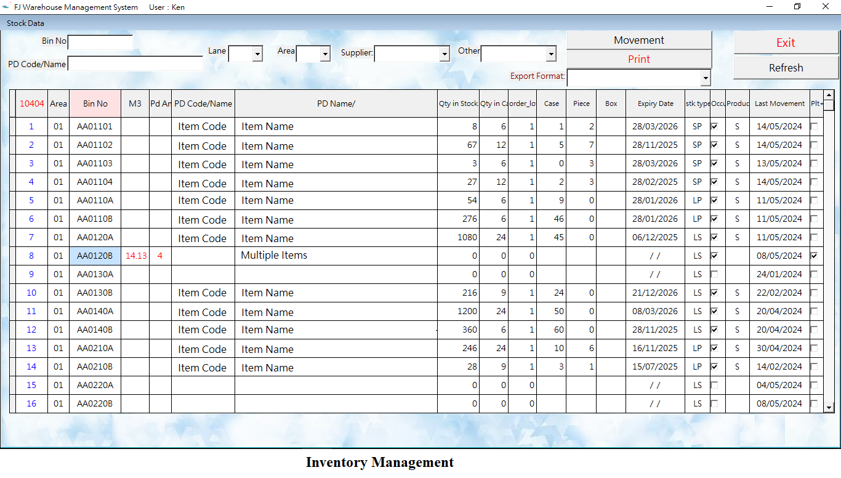Toggle Occupied checkbox for bin AA01104

click(714, 182)
